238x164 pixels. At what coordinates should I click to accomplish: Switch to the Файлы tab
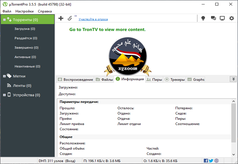click(x=104, y=79)
